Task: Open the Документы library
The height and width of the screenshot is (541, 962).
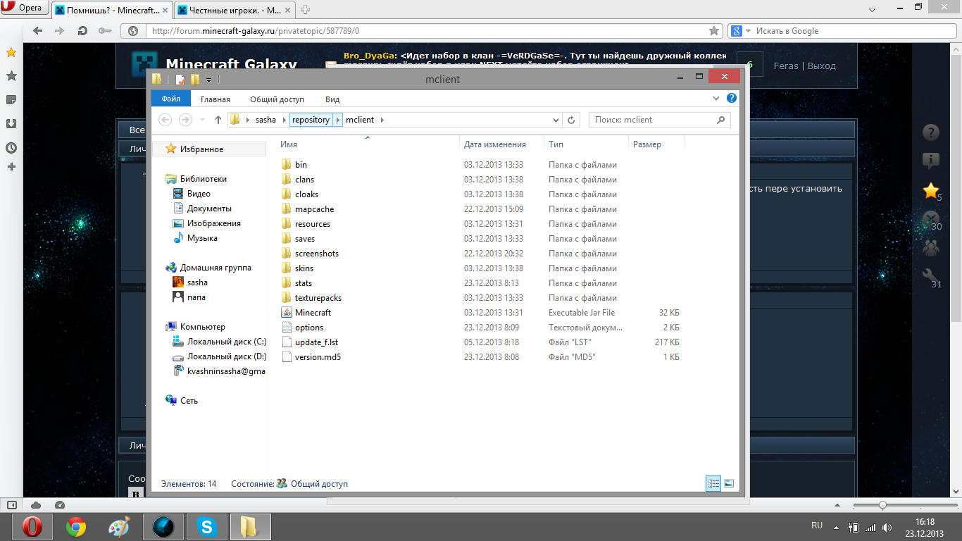Action: pyautogui.click(x=209, y=209)
